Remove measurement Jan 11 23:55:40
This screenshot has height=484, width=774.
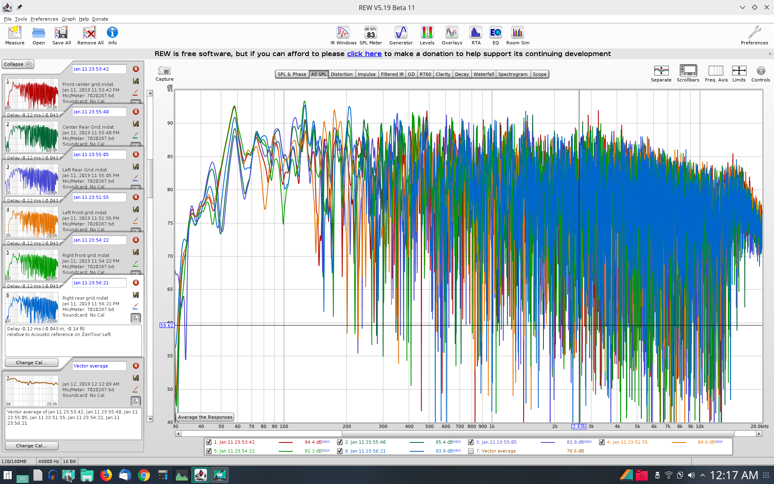pyautogui.click(x=136, y=112)
